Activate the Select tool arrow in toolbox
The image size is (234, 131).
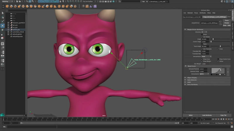(2, 13)
